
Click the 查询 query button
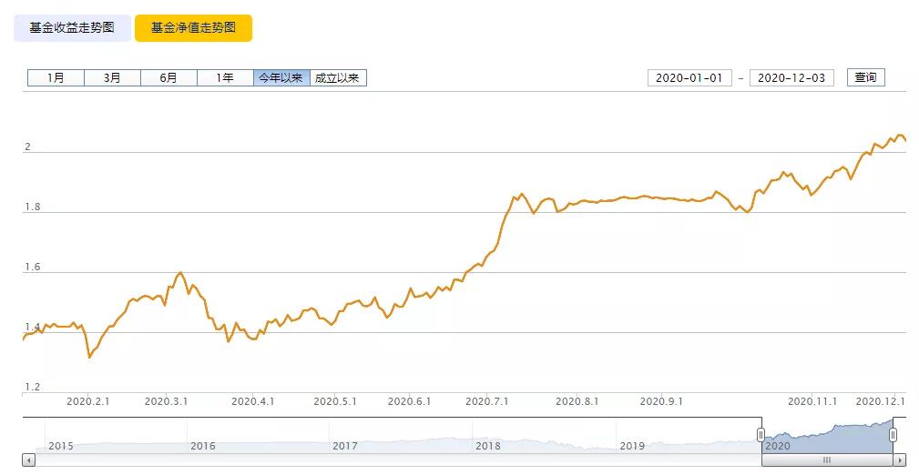tap(865, 77)
